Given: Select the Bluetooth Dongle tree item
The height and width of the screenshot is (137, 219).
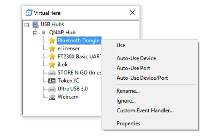Looking at the screenshot, I should click(79, 41).
